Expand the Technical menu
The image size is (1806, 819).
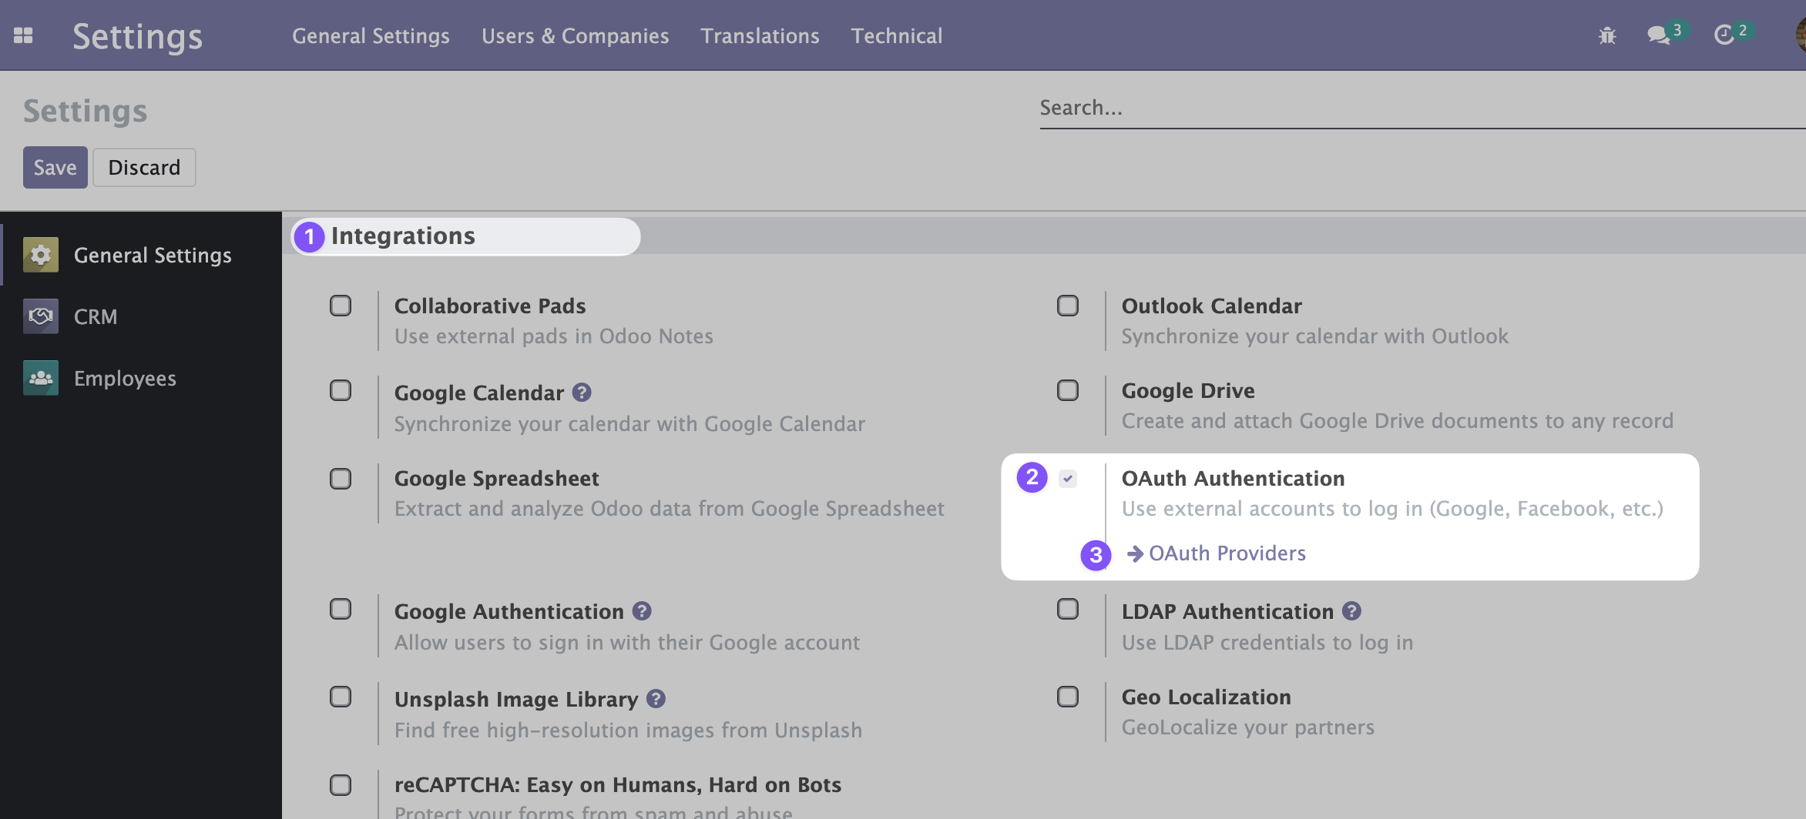pyautogui.click(x=896, y=36)
